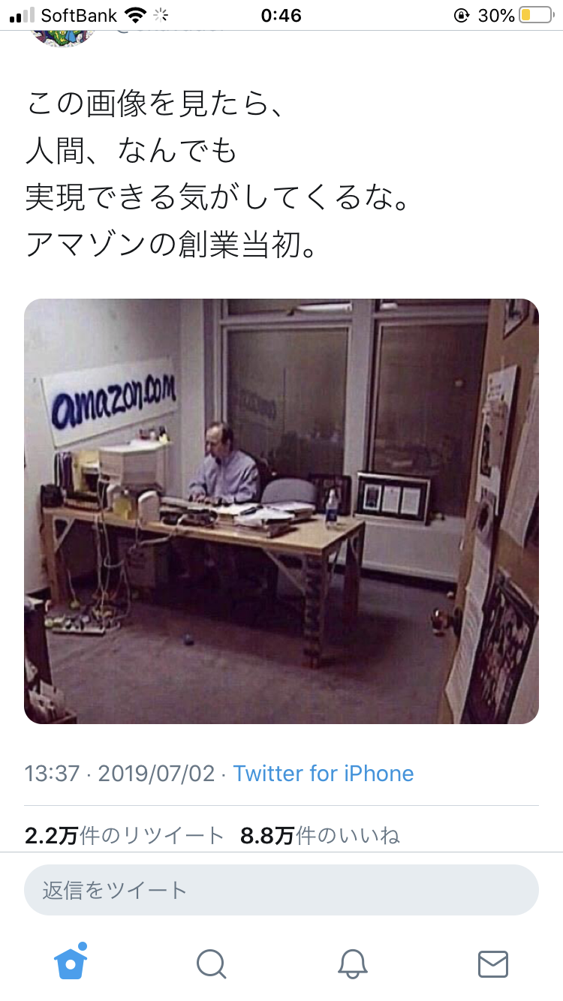Image resolution: width=563 pixels, height=1001 pixels.
Task: Go to the Home tab icon
Action: (71, 961)
